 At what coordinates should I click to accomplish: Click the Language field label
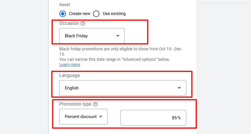[x=69, y=75]
